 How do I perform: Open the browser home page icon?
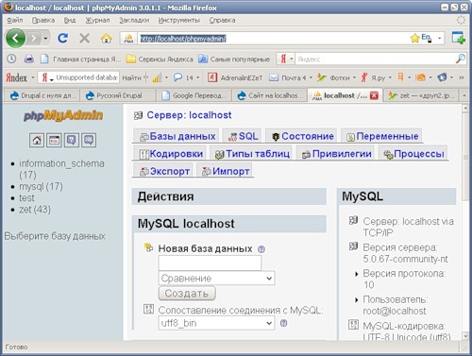(x=106, y=39)
